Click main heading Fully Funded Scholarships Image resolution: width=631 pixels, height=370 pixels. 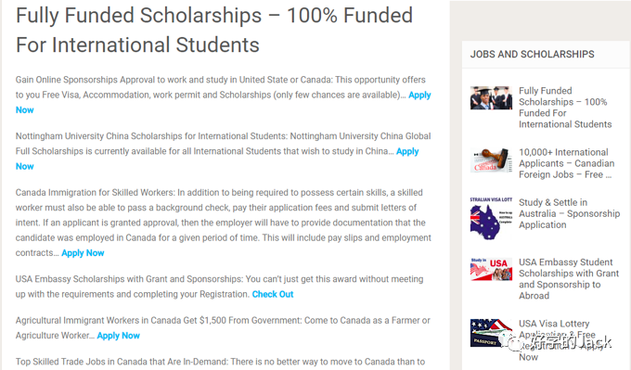coord(214,30)
